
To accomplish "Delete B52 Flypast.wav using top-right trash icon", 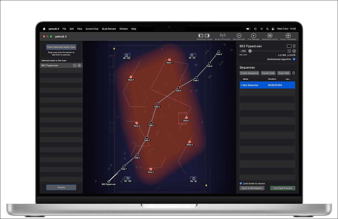I will coord(294,46).
